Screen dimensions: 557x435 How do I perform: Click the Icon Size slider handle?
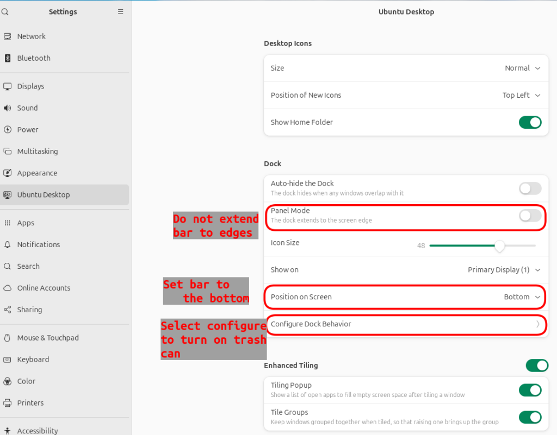coord(499,246)
